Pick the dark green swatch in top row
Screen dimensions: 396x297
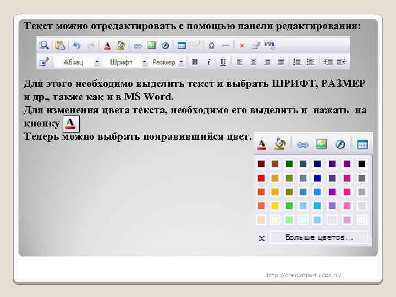289,164
